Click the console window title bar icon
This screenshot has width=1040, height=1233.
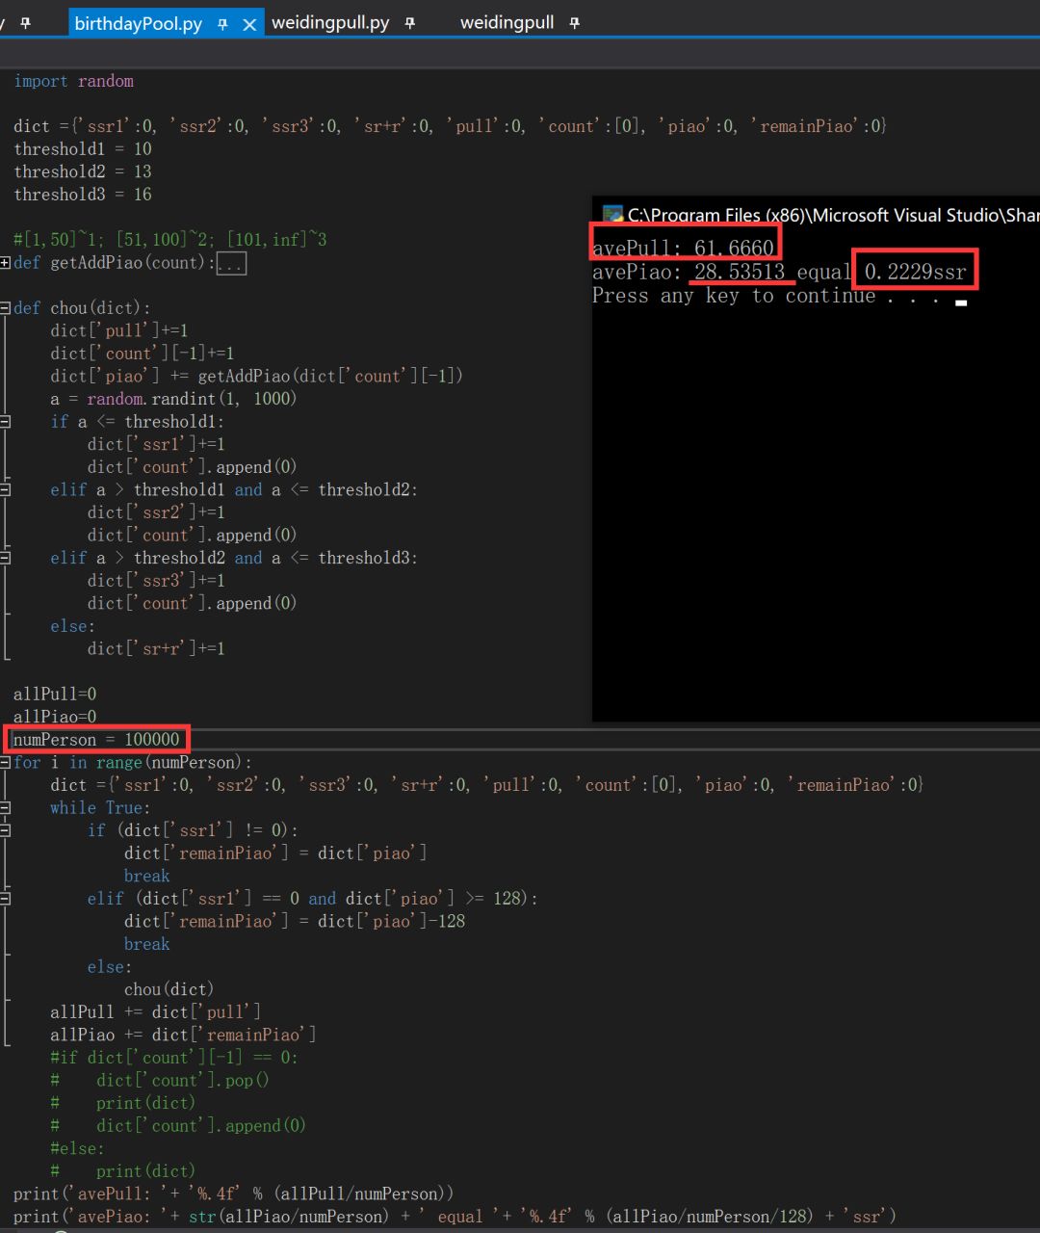click(x=612, y=215)
